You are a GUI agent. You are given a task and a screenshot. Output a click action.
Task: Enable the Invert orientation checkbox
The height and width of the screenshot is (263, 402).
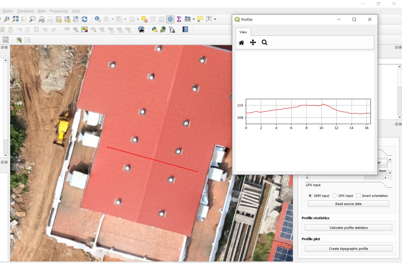point(358,196)
